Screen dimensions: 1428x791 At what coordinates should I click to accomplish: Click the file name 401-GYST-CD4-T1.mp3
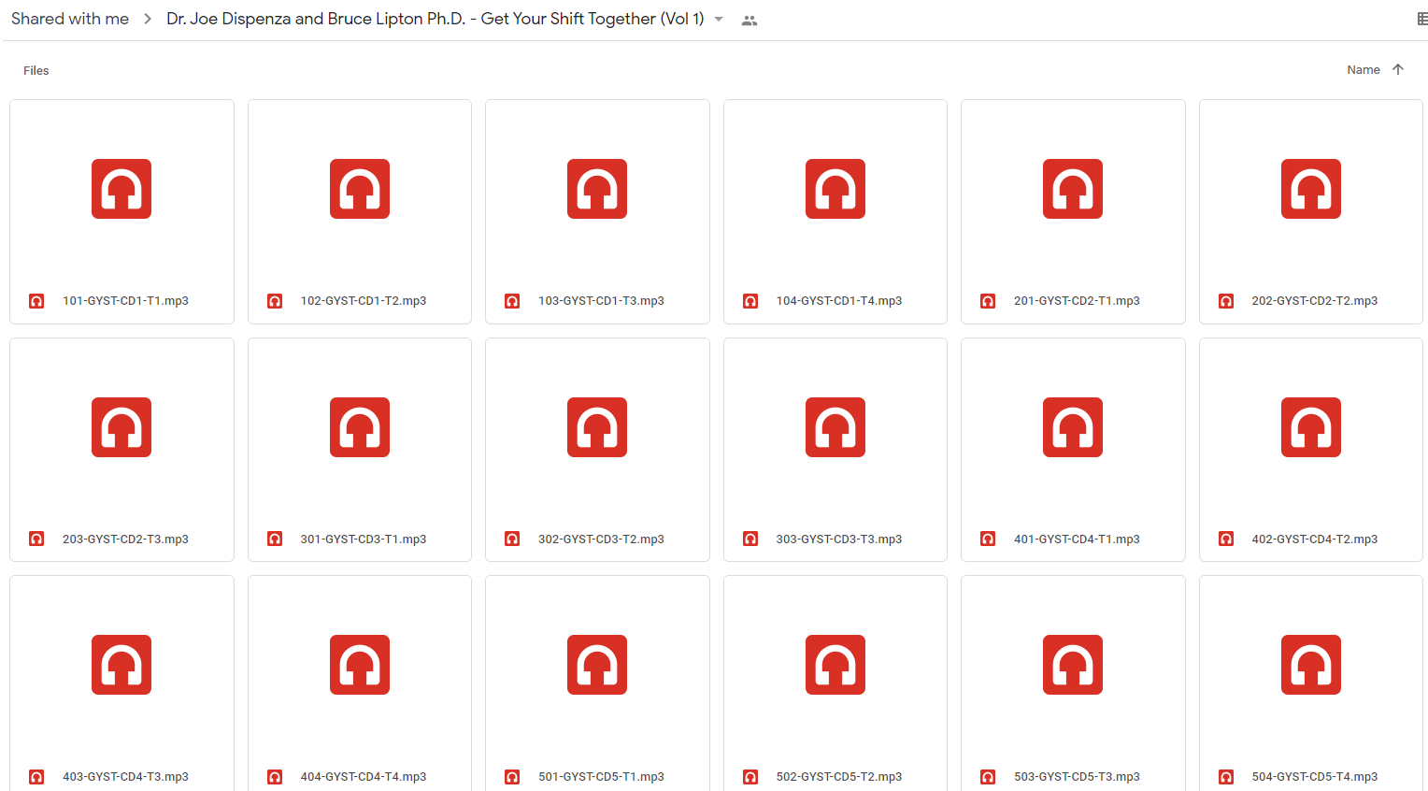[1077, 539]
